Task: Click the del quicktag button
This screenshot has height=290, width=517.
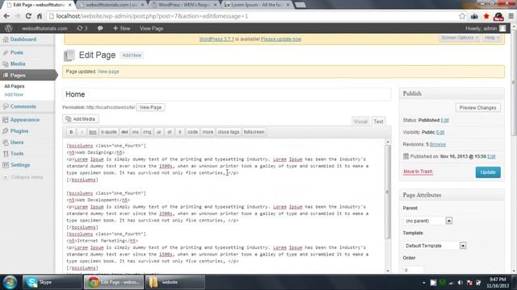Action: click(x=124, y=132)
